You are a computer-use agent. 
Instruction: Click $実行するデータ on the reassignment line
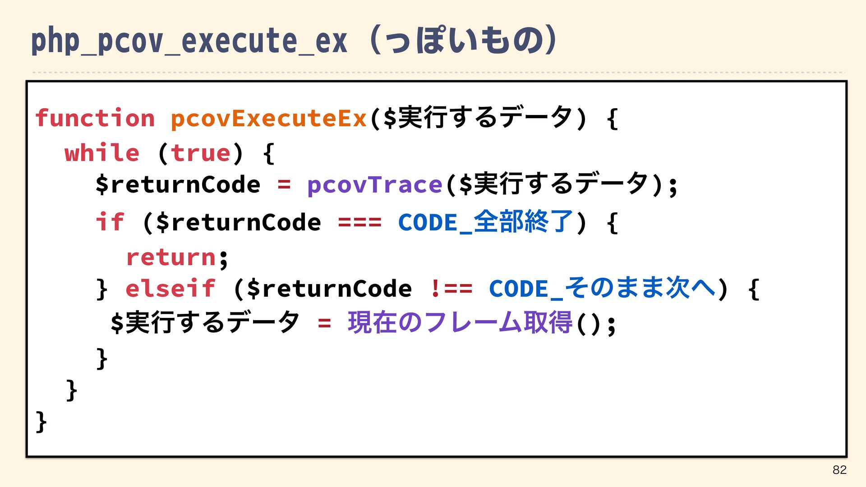coord(205,323)
